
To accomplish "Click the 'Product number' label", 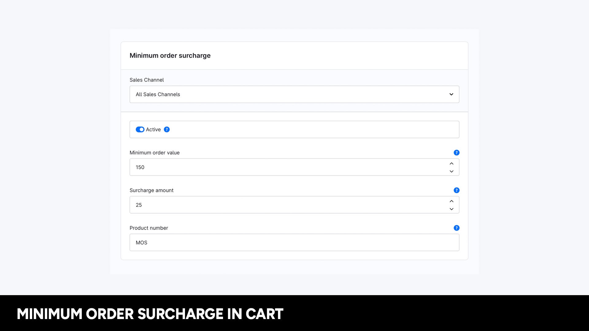I will point(149,228).
